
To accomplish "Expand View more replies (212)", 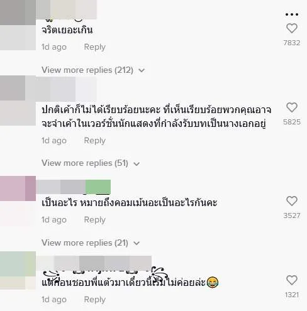I will [x=93, y=70].
